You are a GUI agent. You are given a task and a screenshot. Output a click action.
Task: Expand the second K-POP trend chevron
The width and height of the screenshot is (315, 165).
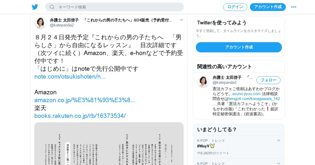(279, 163)
